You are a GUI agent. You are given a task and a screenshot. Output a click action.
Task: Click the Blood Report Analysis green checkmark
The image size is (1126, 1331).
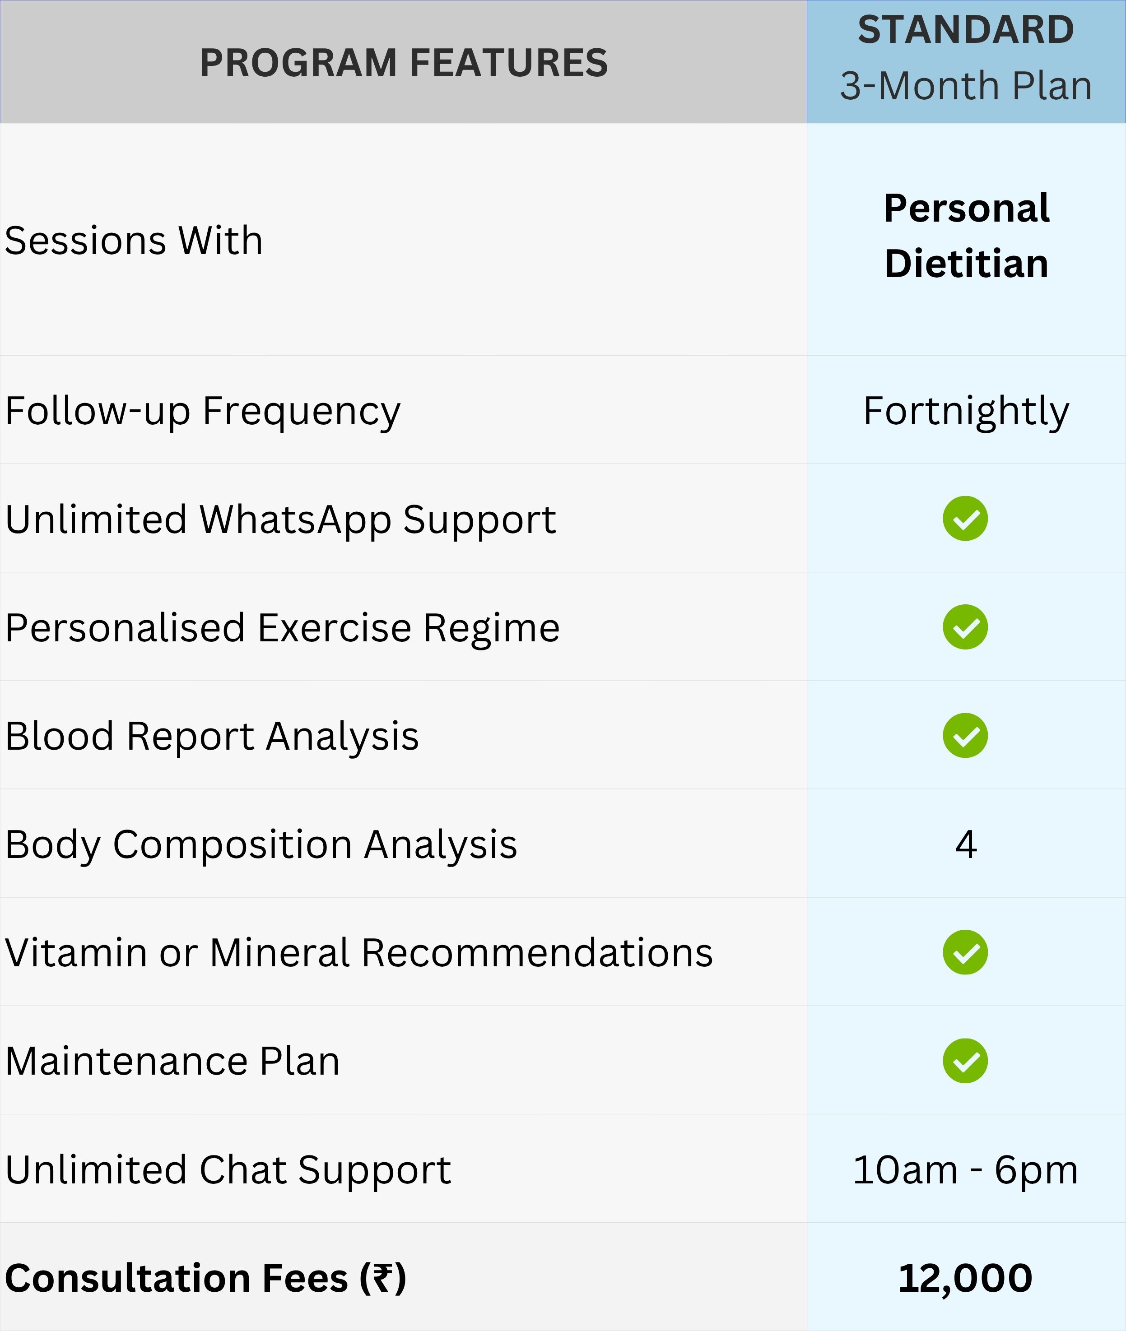pyautogui.click(x=964, y=735)
